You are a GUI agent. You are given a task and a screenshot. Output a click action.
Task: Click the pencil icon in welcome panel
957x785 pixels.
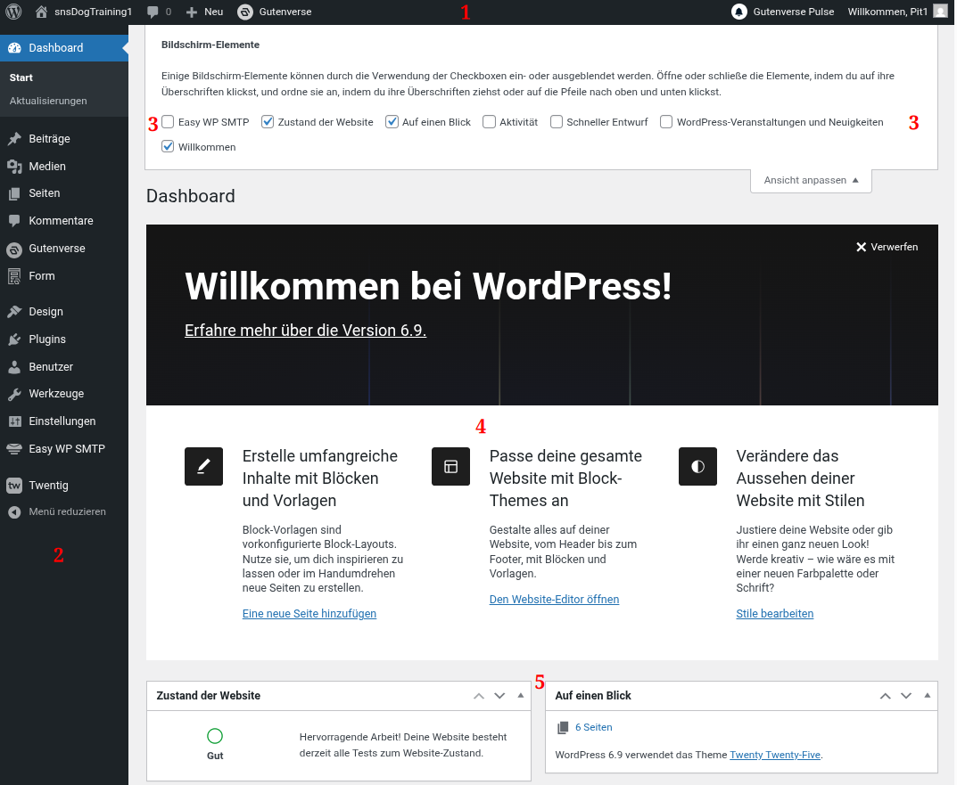(x=204, y=467)
